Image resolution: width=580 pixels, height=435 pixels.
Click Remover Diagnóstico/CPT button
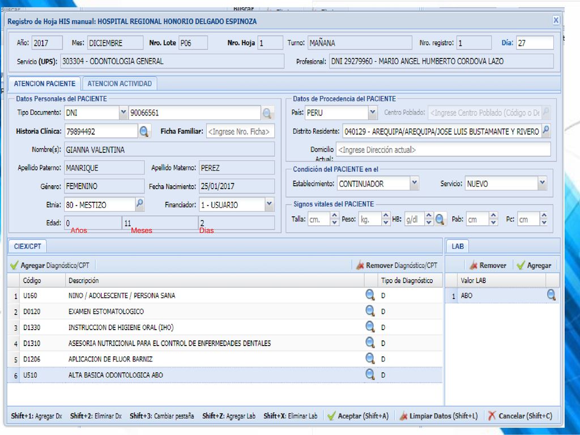tap(396, 265)
